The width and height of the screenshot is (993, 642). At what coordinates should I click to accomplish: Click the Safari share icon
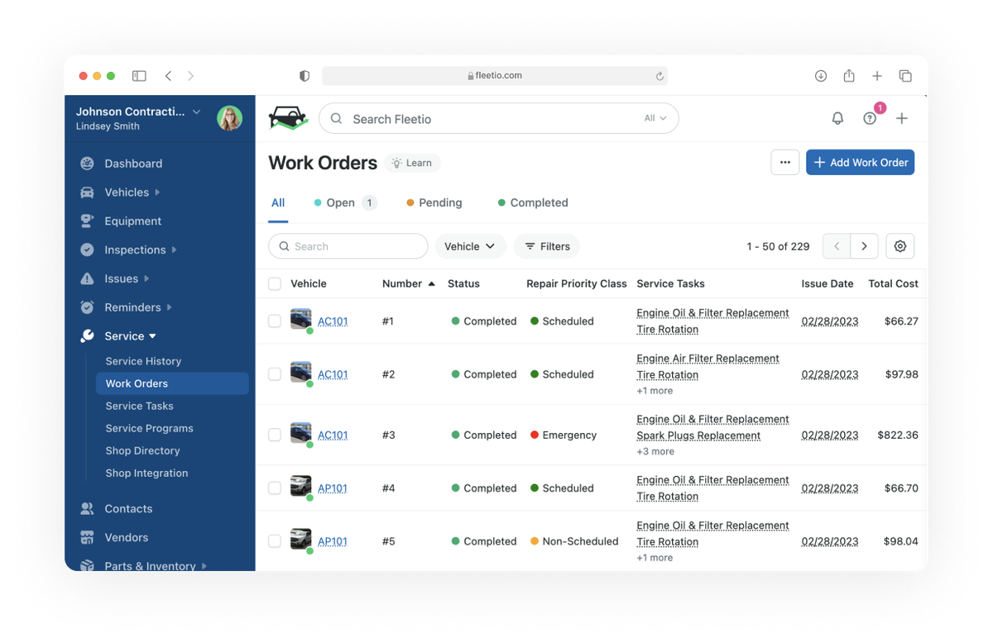pos(849,75)
